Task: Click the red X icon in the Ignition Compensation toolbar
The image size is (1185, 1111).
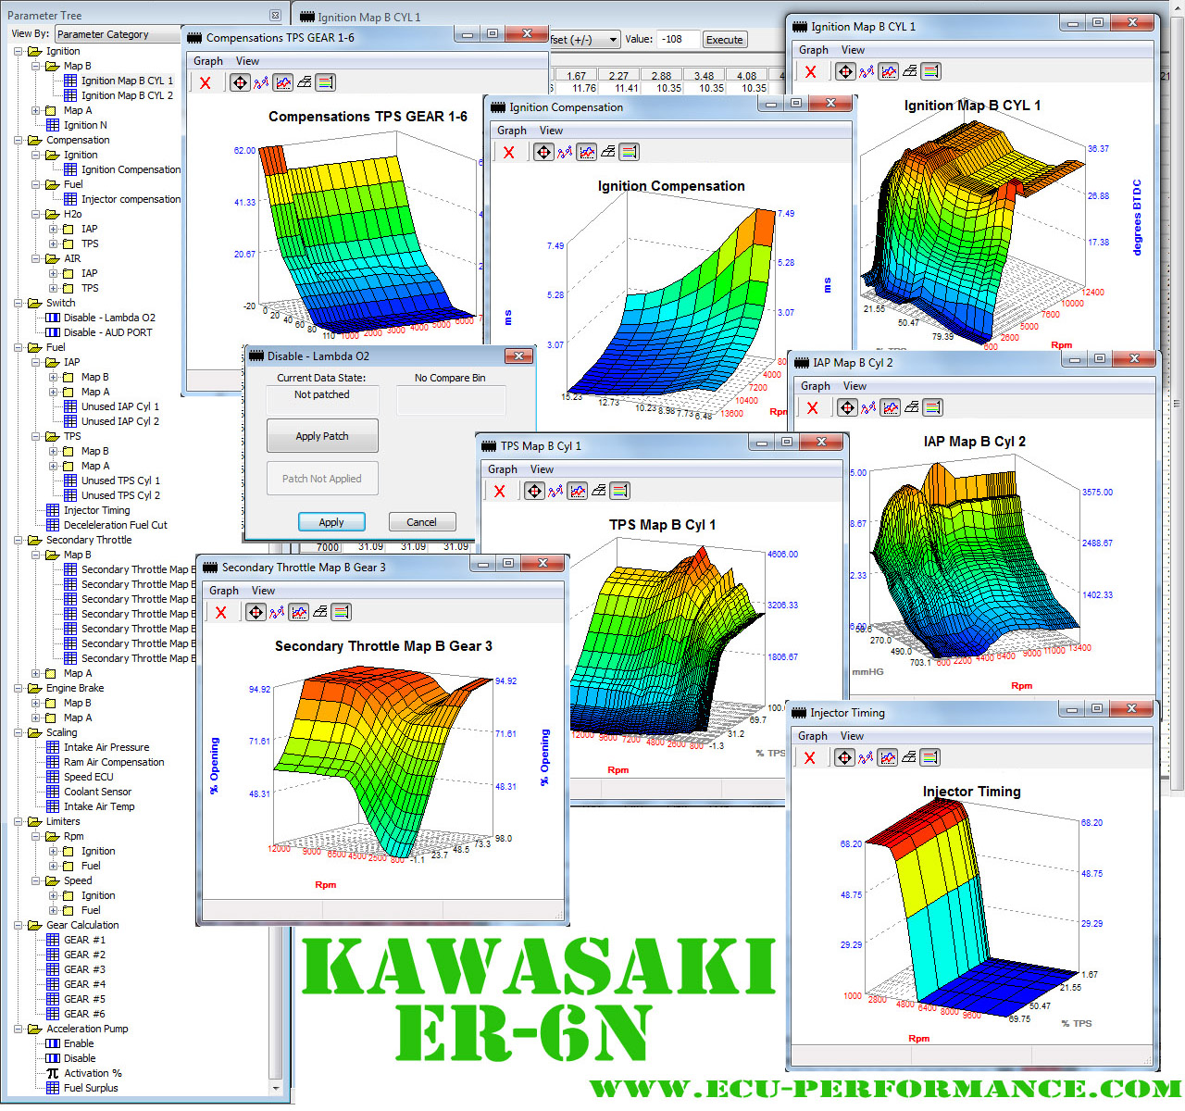Action: [509, 153]
